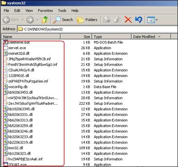The width and height of the screenshot is (178, 167).
Task: Select the kb32063233.dll file icon
Action: point(6,137)
